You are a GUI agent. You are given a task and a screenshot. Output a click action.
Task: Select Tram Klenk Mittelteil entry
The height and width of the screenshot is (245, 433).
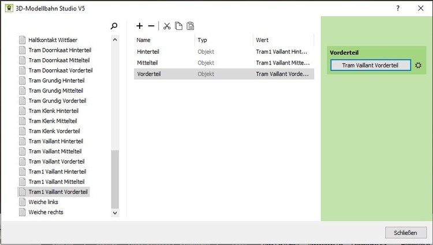[x=53, y=121]
